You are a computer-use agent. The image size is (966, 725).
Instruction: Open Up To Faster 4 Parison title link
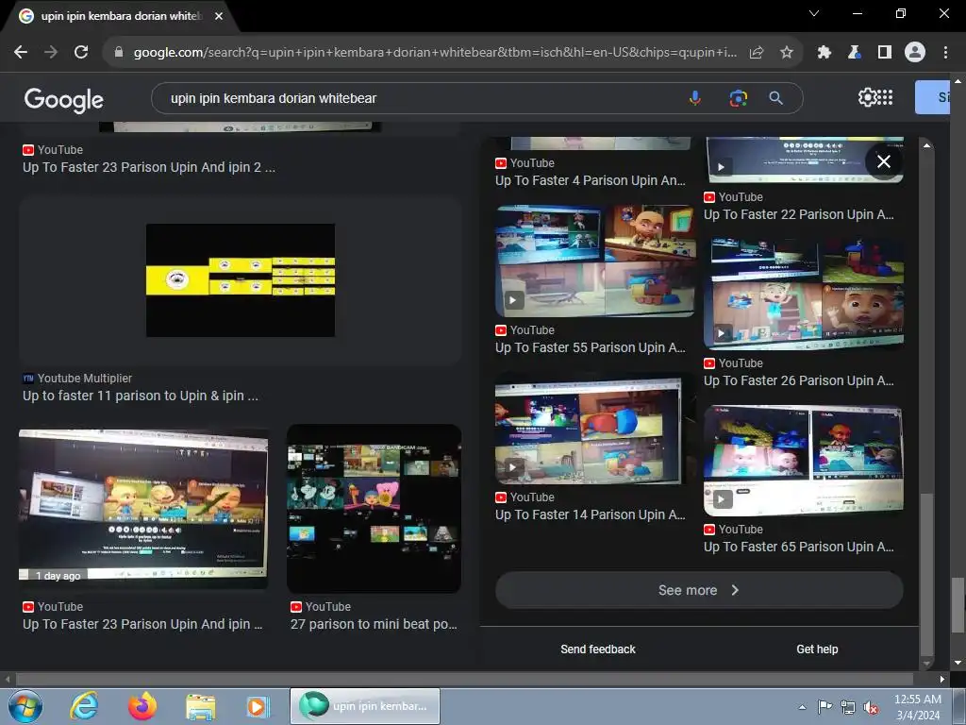(591, 180)
